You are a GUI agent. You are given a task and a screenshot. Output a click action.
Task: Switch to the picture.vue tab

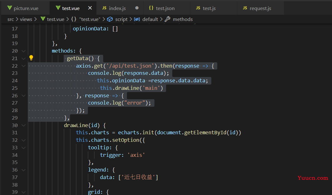tap(26, 8)
